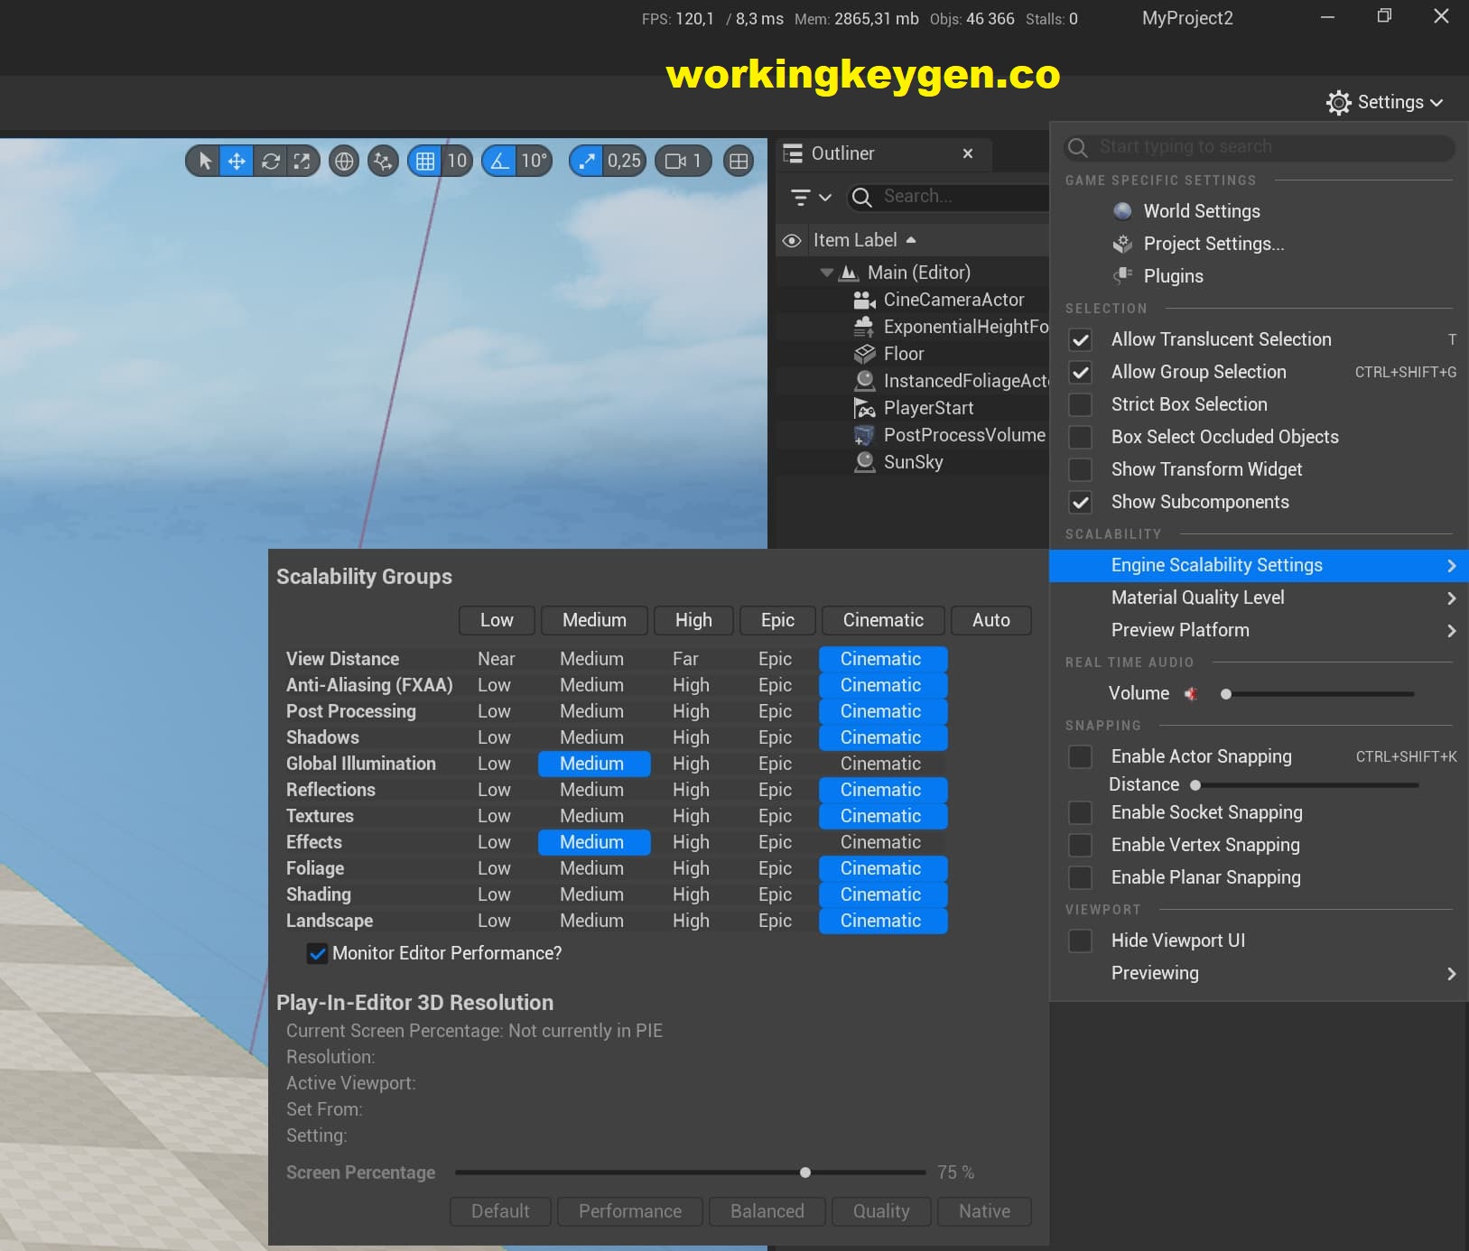
Task: Click the Epic scalability preset button
Action: pos(777,620)
